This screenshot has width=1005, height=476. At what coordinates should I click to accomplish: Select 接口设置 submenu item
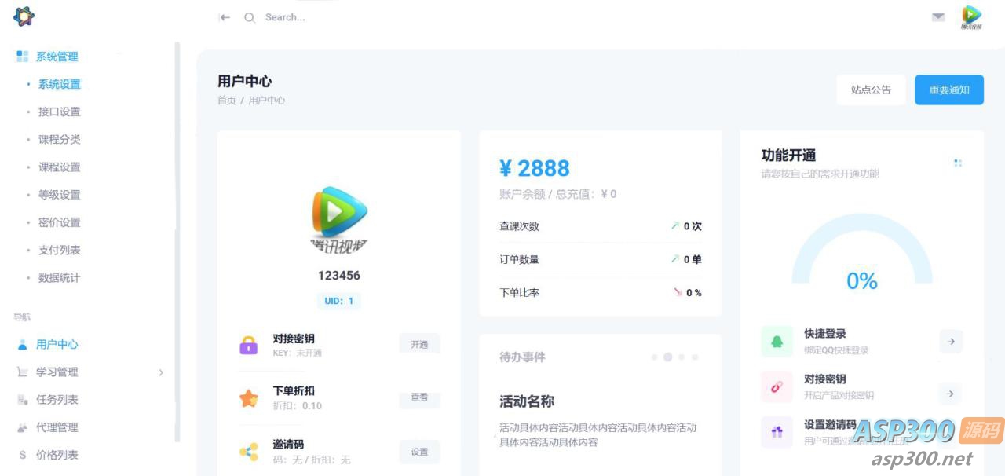point(60,112)
